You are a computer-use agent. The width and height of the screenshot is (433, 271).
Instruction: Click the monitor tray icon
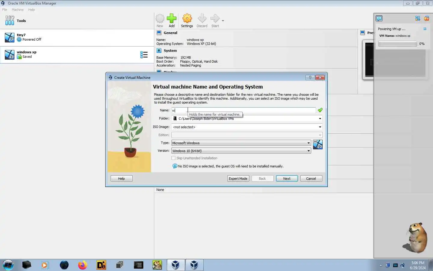pos(395,265)
